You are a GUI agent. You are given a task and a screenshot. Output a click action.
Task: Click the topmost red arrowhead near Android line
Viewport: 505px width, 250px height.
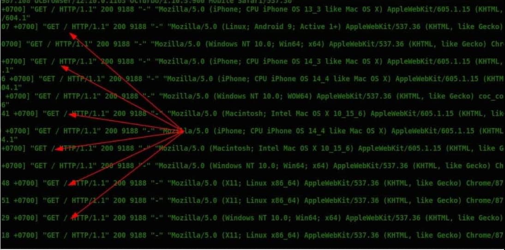pos(73,36)
